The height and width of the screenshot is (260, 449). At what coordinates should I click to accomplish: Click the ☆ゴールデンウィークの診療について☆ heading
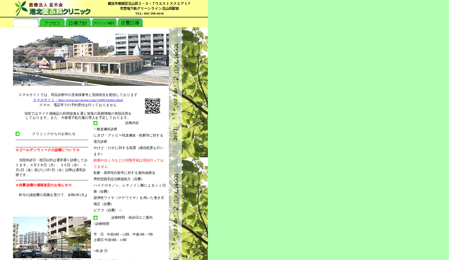pyautogui.click(x=48, y=150)
